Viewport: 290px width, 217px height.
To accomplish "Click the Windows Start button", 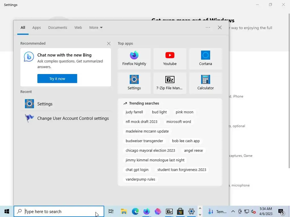I will [7, 211].
